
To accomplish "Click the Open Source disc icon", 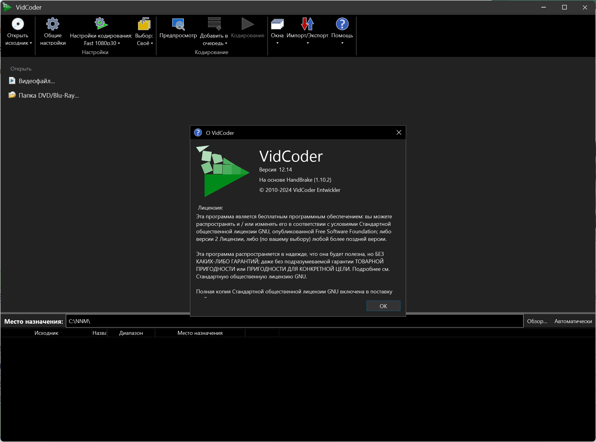I will click(x=18, y=24).
